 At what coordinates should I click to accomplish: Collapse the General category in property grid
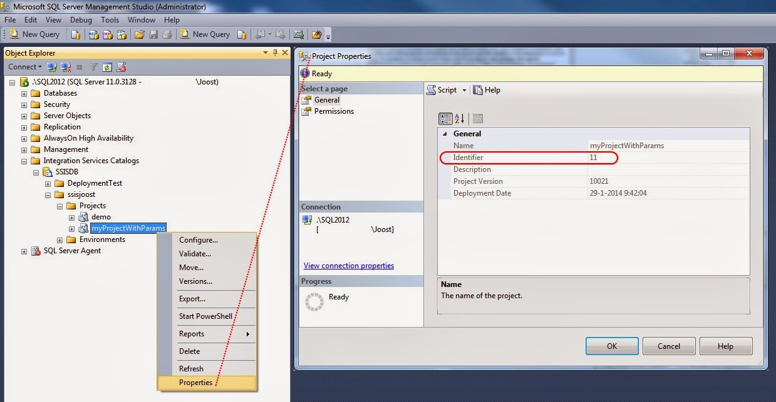click(445, 134)
